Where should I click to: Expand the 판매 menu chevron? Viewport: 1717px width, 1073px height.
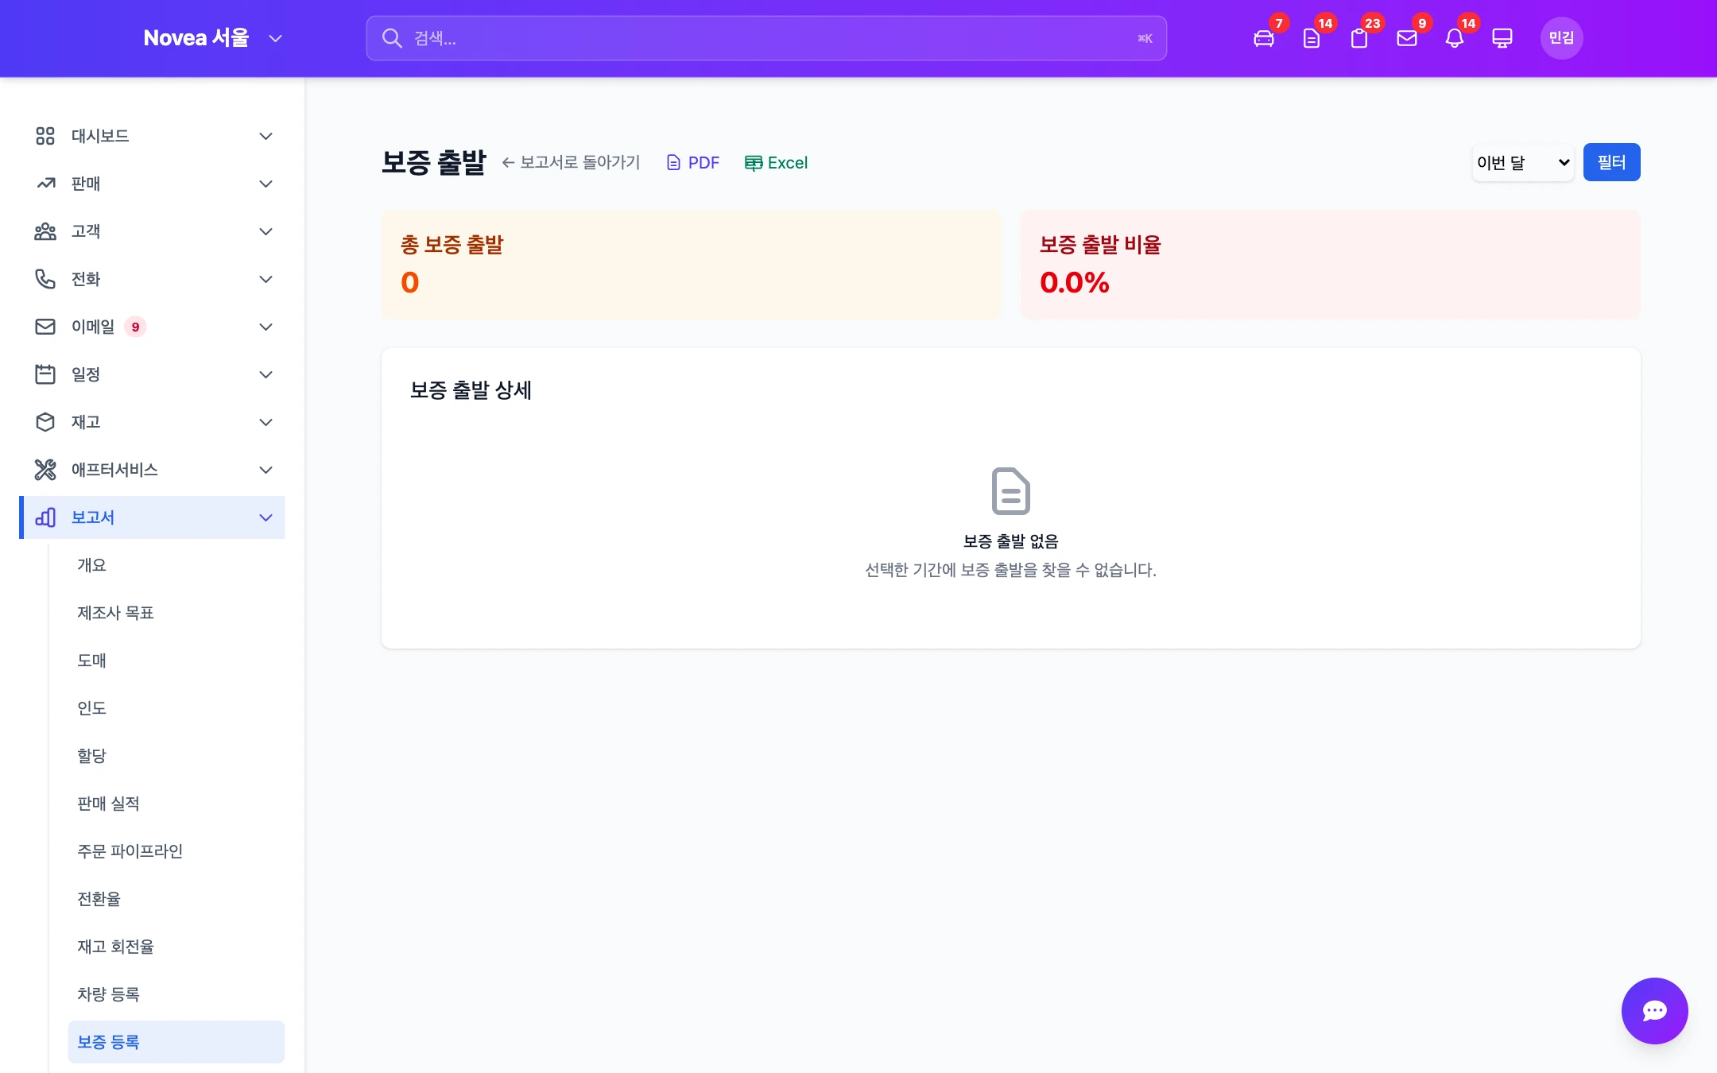click(265, 184)
